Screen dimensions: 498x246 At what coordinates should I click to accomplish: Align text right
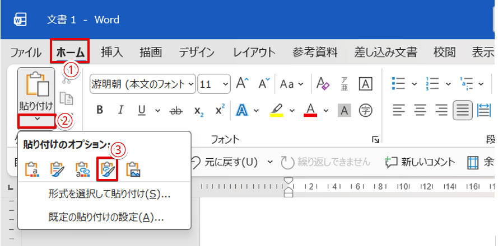click(x=441, y=110)
